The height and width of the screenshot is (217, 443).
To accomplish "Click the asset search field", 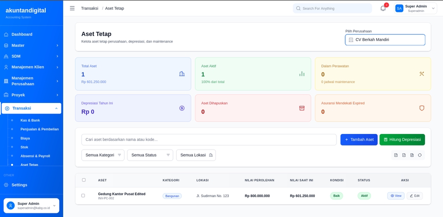I will coord(209,139).
